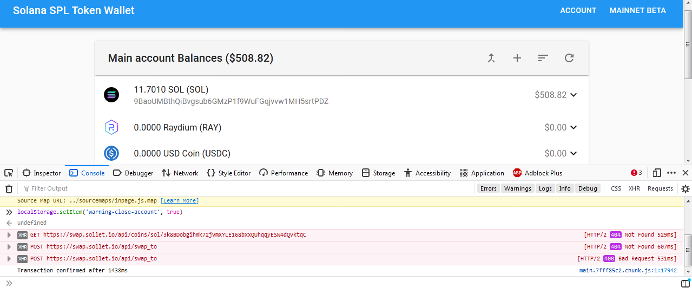Click the 'undefined' console result
The height and width of the screenshot is (294, 692).
(32, 223)
